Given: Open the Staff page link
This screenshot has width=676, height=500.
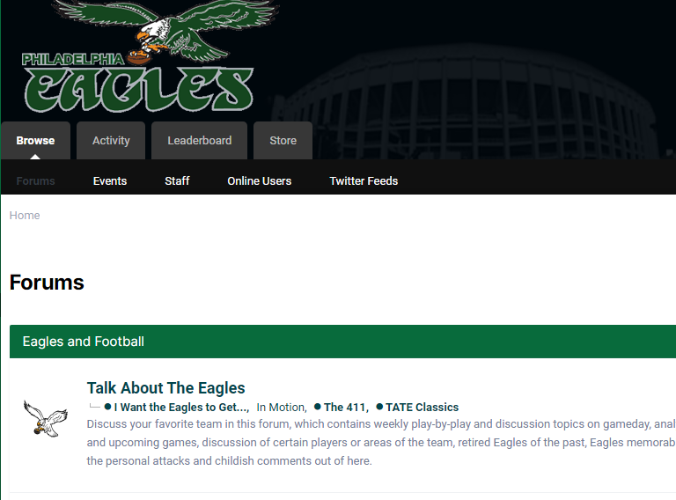Looking at the screenshot, I should coord(177,181).
